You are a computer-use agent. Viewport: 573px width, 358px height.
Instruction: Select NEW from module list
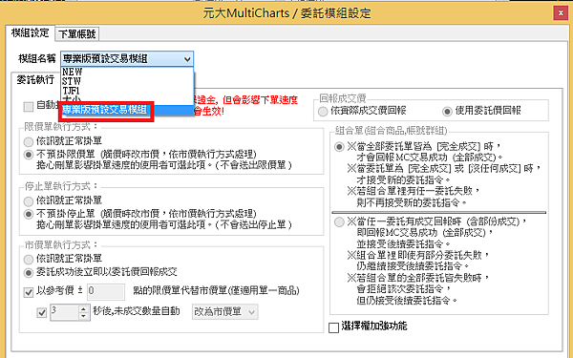point(126,72)
